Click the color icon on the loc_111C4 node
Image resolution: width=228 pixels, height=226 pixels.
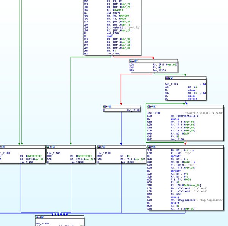point(166,78)
